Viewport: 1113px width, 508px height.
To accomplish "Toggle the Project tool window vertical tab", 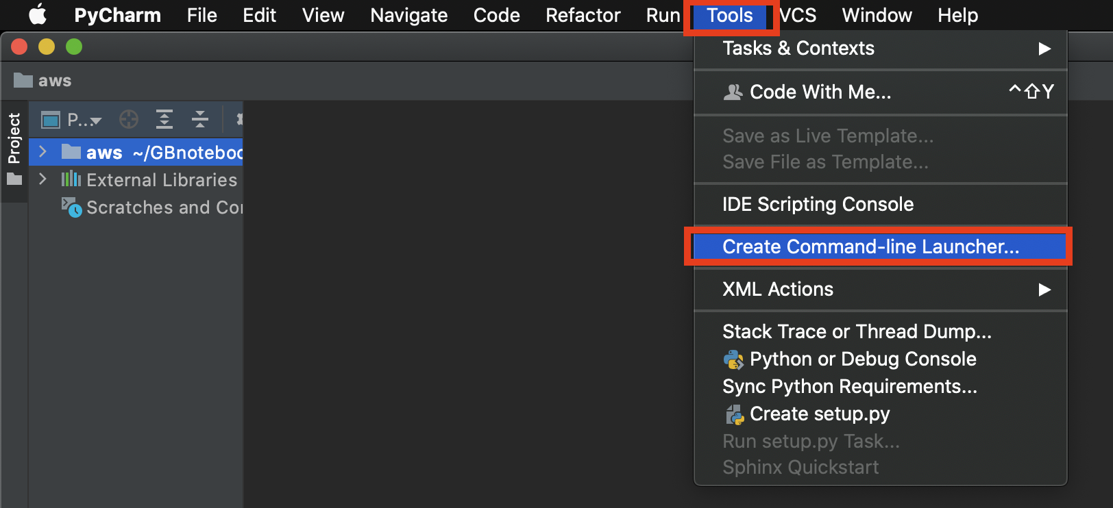I will pyautogui.click(x=14, y=139).
